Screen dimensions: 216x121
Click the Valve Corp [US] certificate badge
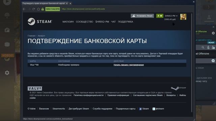click(x=53, y=9)
